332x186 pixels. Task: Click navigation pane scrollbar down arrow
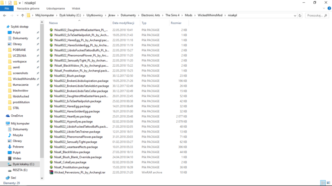pos(42,178)
